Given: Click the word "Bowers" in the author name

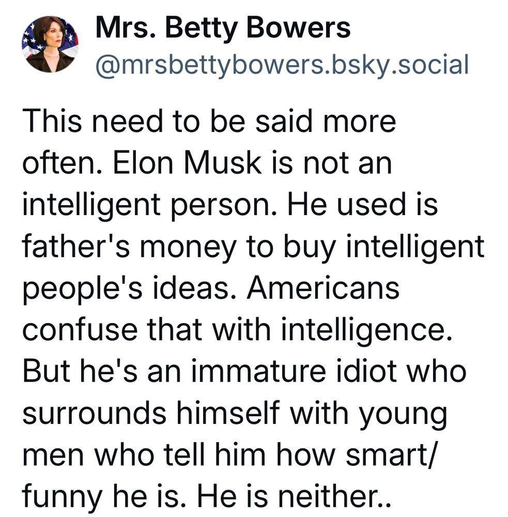Looking at the screenshot, I should [298, 28].
